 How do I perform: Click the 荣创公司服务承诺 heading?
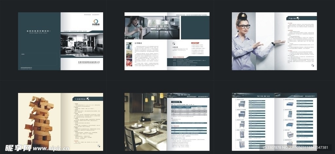[179, 57]
